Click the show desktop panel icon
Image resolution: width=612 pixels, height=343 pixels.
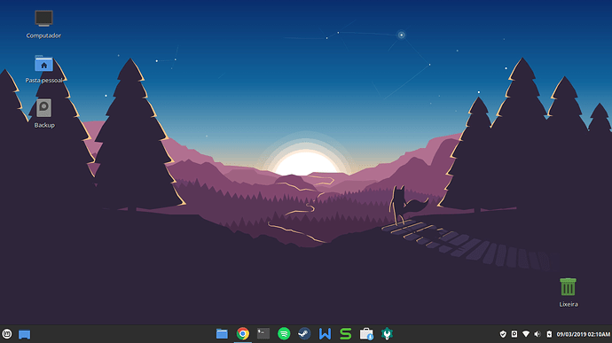pos(24,334)
